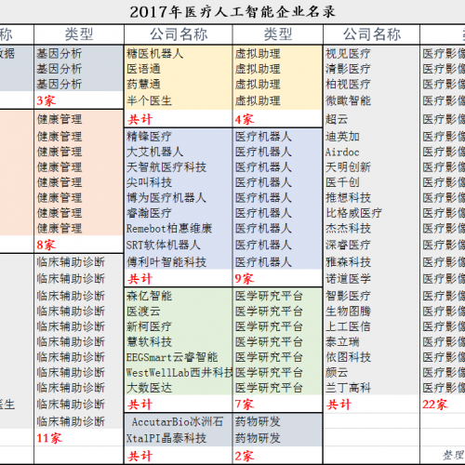This screenshot has width=465, height=465.
Task: Click the 共计 label beside 9家
Action: click(139, 279)
